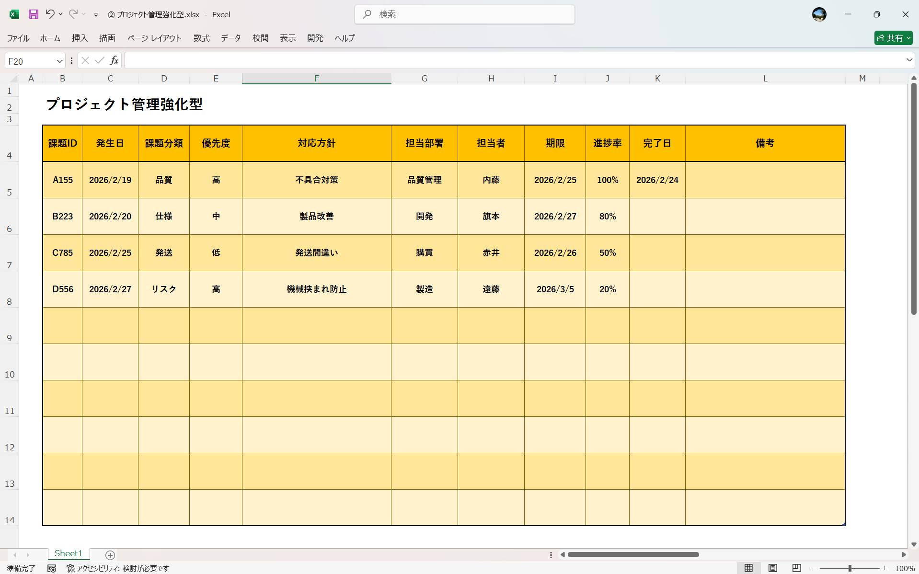Open Page Break Preview view
This screenshot has width=919, height=574.
[x=797, y=568]
